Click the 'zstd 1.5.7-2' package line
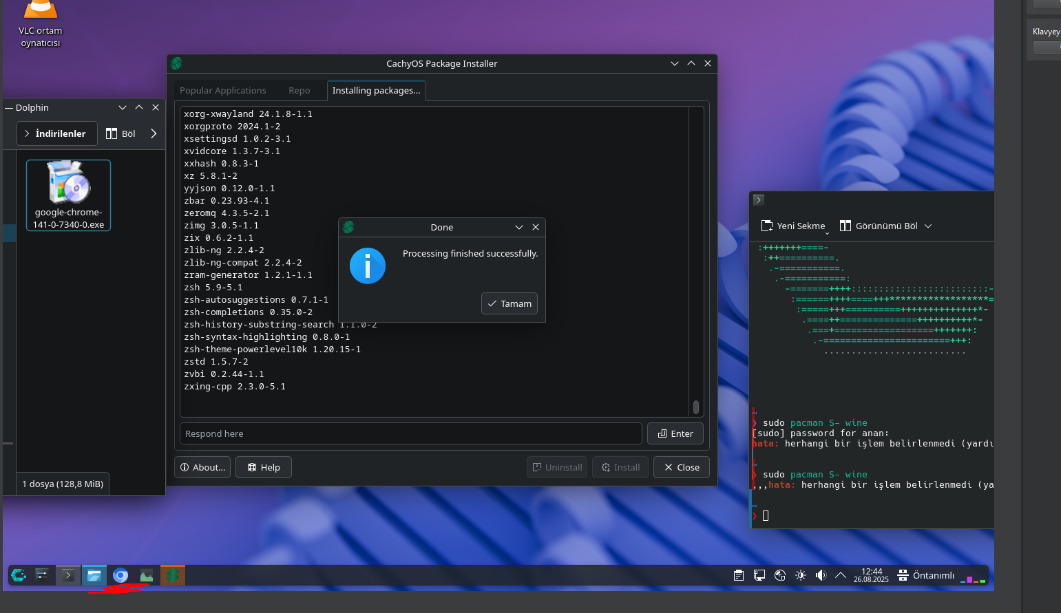1061x613 pixels. coord(216,362)
